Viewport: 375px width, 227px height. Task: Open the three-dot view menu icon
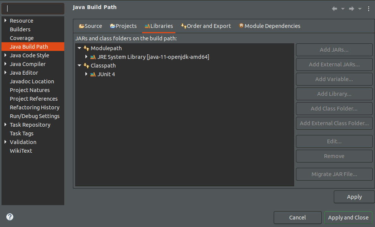[369, 9]
